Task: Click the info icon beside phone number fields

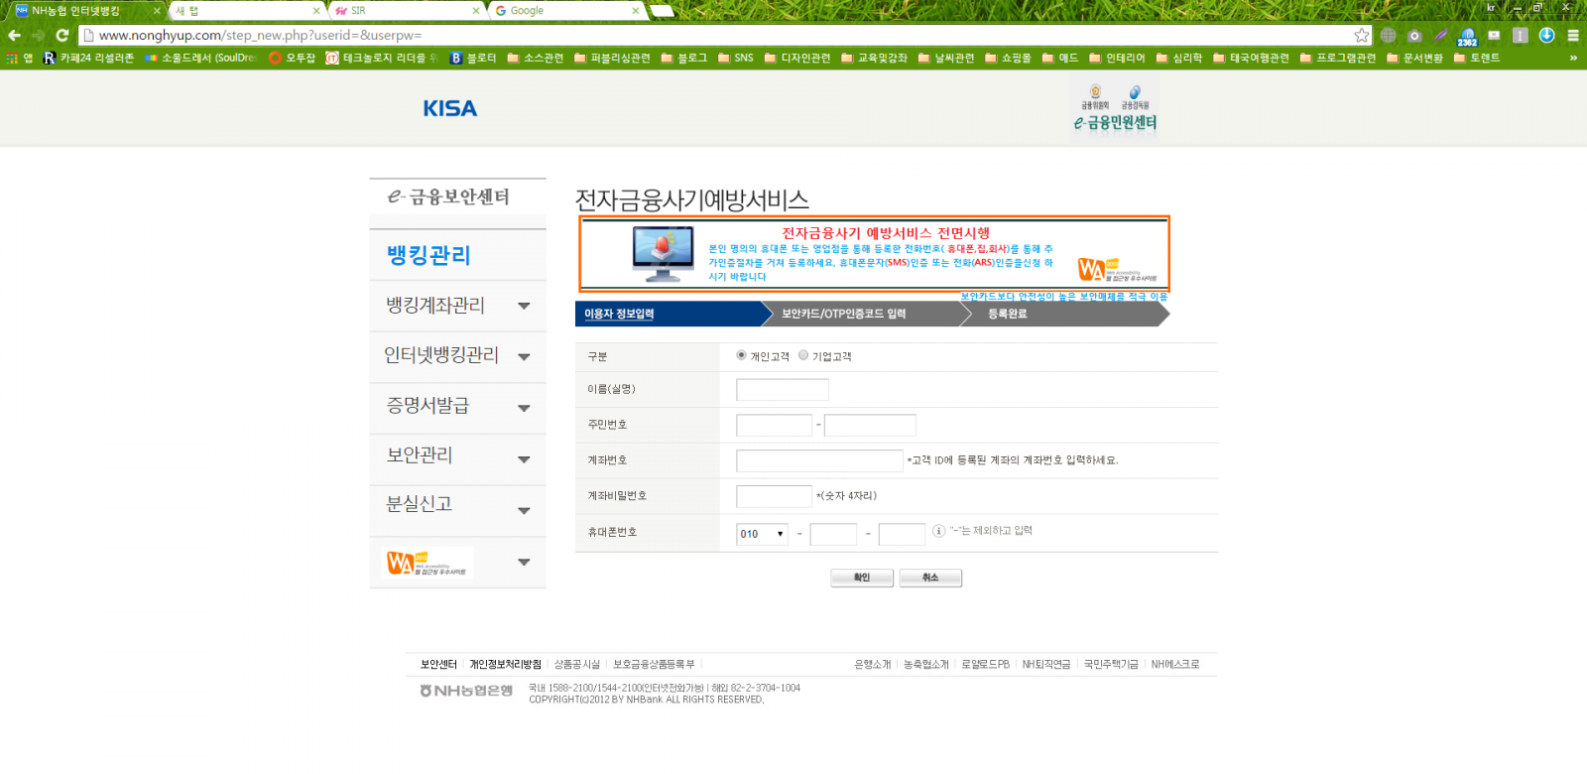Action: [x=938, y=531]
